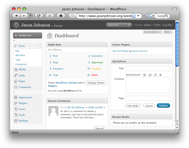The height and width of the screenshot is (148, 189).
Task: Select Tags under Posts menu
Action: [x=18, y=60]
